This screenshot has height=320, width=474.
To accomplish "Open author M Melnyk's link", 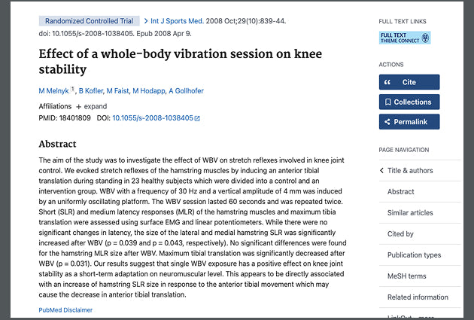I will [53, 91].
